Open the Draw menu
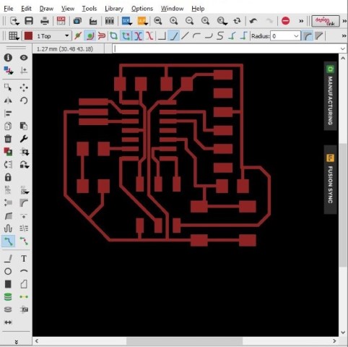The width and height of the screenshot is (348, 347). [46, 9]
